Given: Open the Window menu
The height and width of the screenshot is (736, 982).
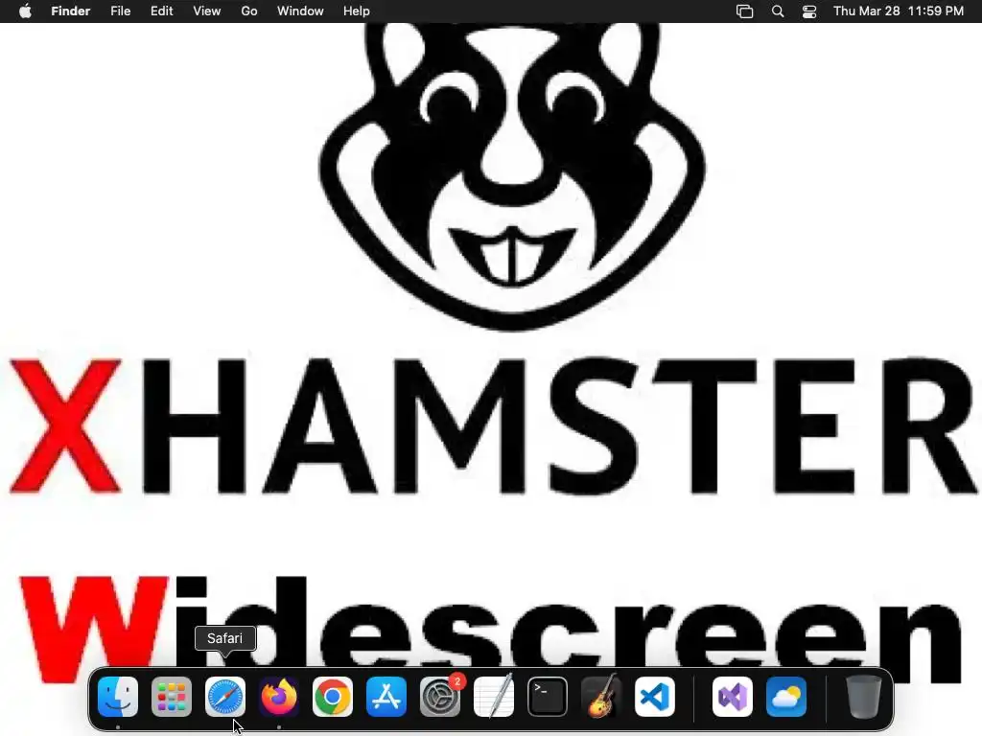Looking at the screenshot, I should click(x=300, y=11).
